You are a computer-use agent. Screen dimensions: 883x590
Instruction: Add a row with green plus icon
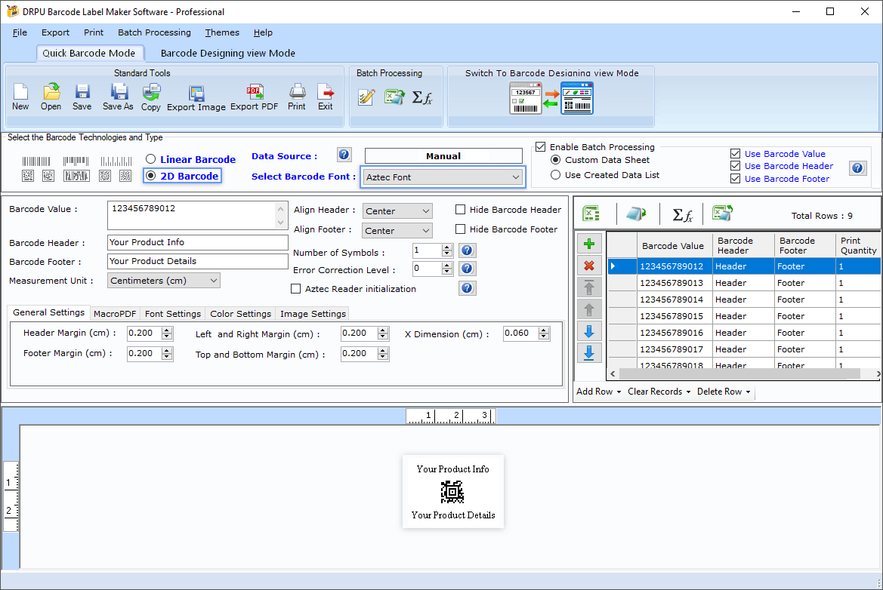click(589, 244)
